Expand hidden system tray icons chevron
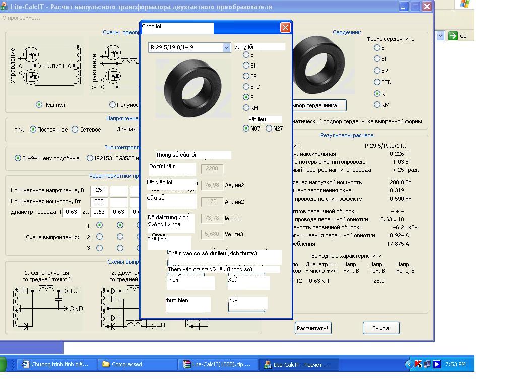Screen dimensions: 516x387 [x=409, y=364]
